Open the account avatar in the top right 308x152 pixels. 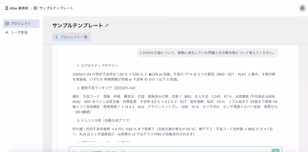click(x=302, y=8)
